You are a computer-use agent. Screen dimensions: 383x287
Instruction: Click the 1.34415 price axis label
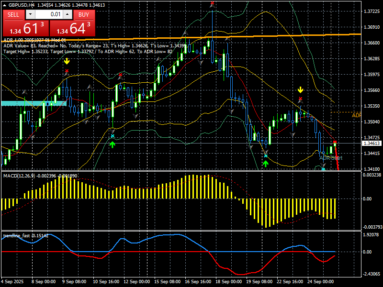click(x=372, y=153)
